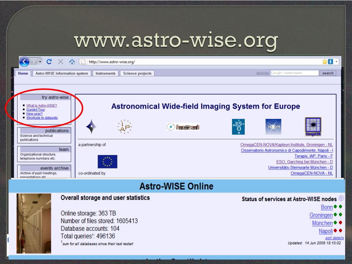This screenshot has width=352, height=264.
Task: Click the search button
Action: 328,73
